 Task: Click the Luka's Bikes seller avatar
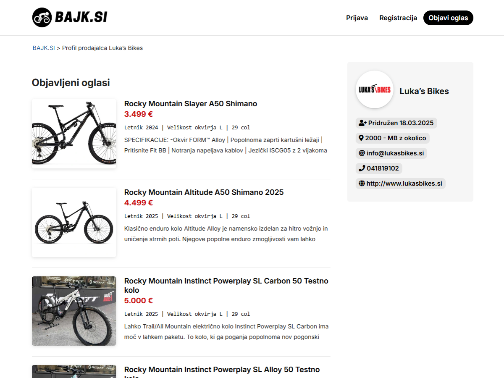pyautogui.click(x=375, y=89)
